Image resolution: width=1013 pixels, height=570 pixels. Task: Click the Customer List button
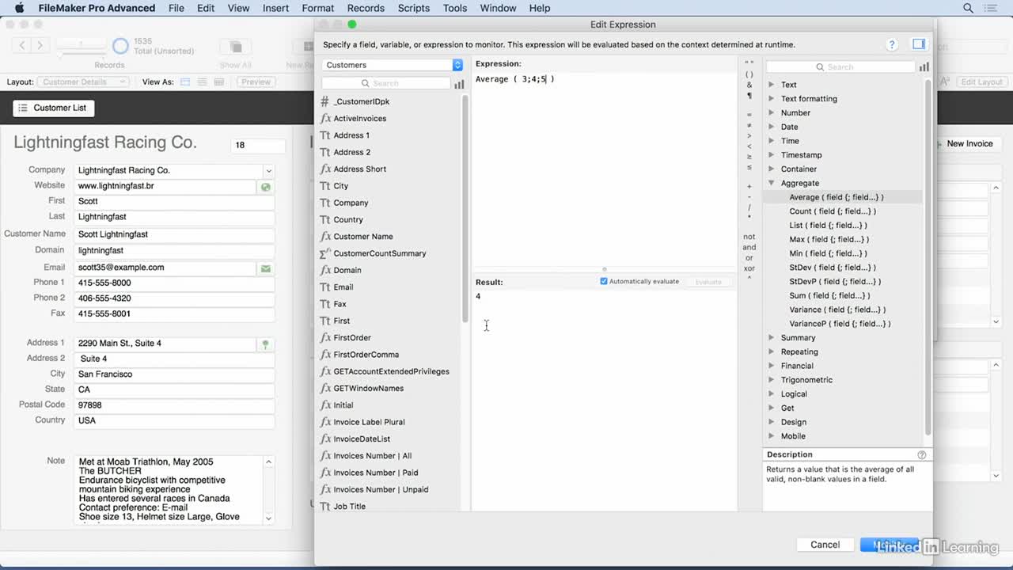tap(53, 108)
